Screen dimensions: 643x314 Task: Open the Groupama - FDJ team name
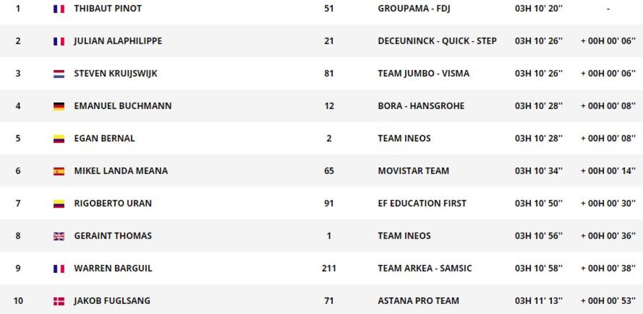click(414, 9)
